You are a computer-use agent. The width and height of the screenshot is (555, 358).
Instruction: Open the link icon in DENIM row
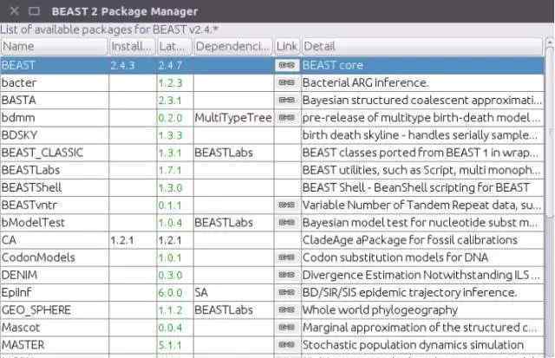click(x=287, y=275)
